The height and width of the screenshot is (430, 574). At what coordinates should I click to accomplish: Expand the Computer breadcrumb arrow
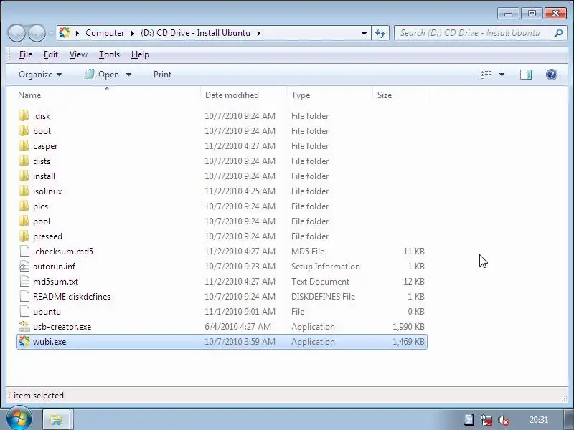point(133,33)
